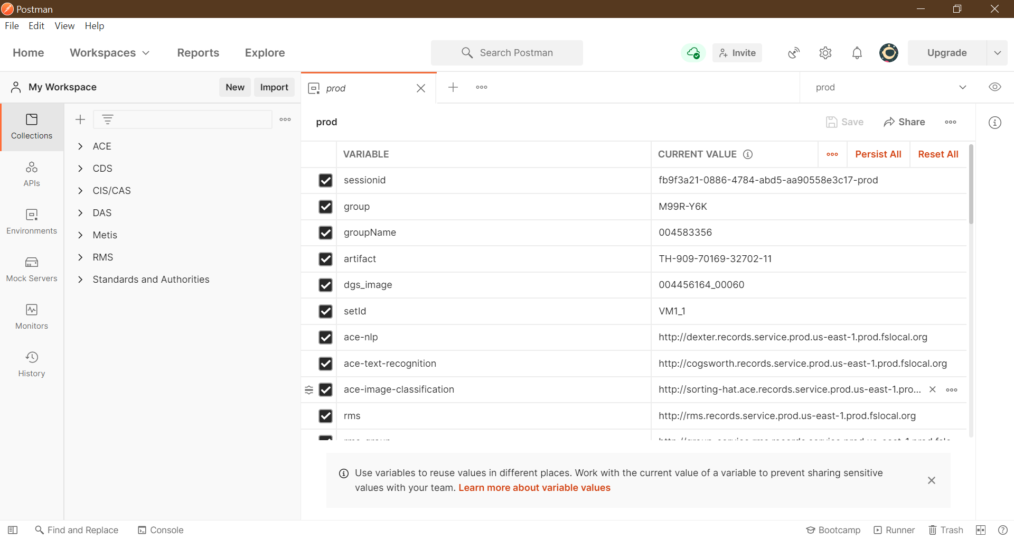The image size is (1014, 539).
Task: Open the Help menu
Action: click(x=95, y=26)
